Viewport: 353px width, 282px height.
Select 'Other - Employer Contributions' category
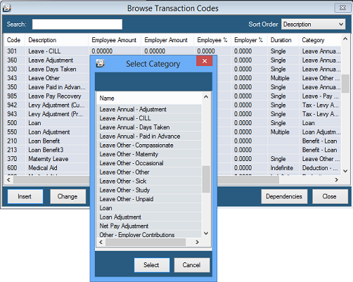point(149,235)
